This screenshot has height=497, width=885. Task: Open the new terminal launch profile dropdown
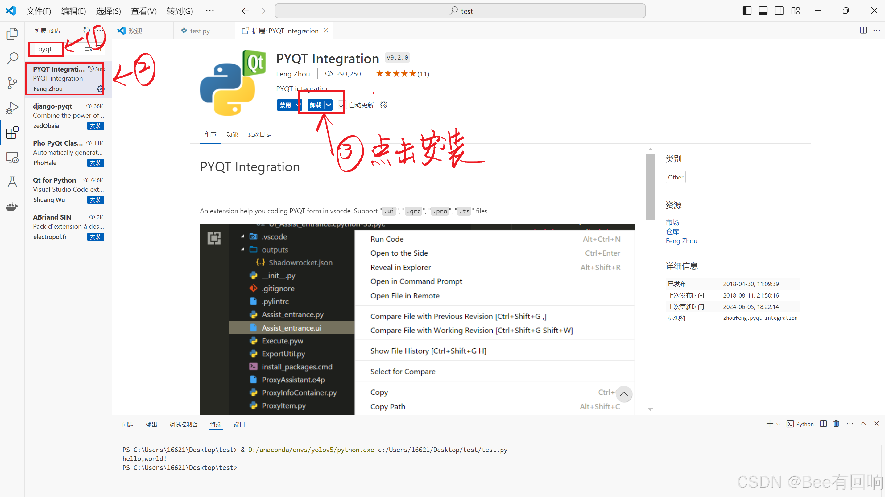tap(779, 424)
